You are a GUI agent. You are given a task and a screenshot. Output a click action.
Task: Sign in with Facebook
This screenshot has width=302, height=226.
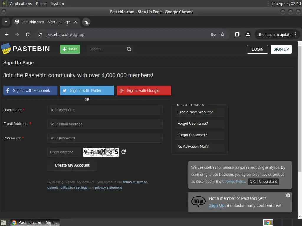click(x=30, y=91)
